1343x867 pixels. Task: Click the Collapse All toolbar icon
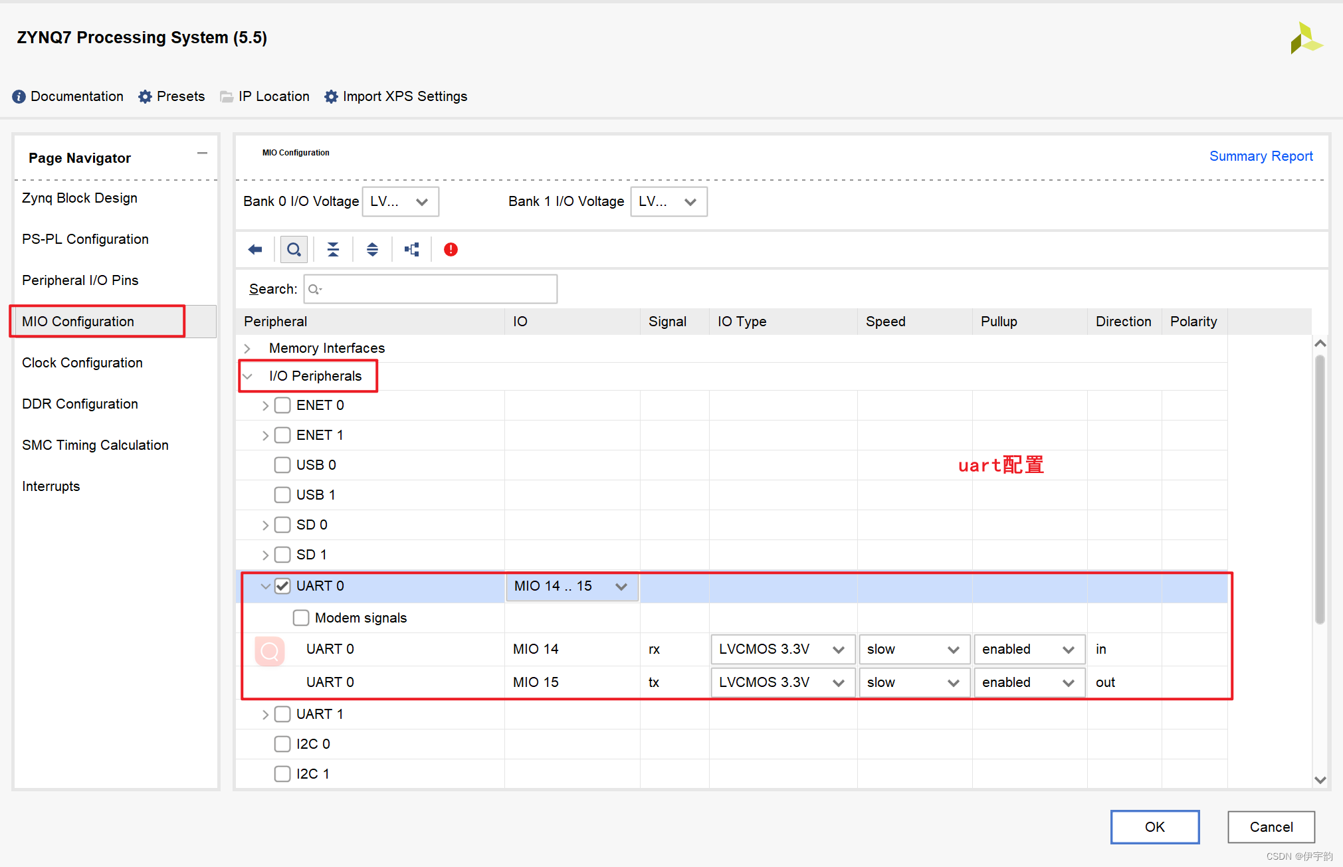point(333,250)
